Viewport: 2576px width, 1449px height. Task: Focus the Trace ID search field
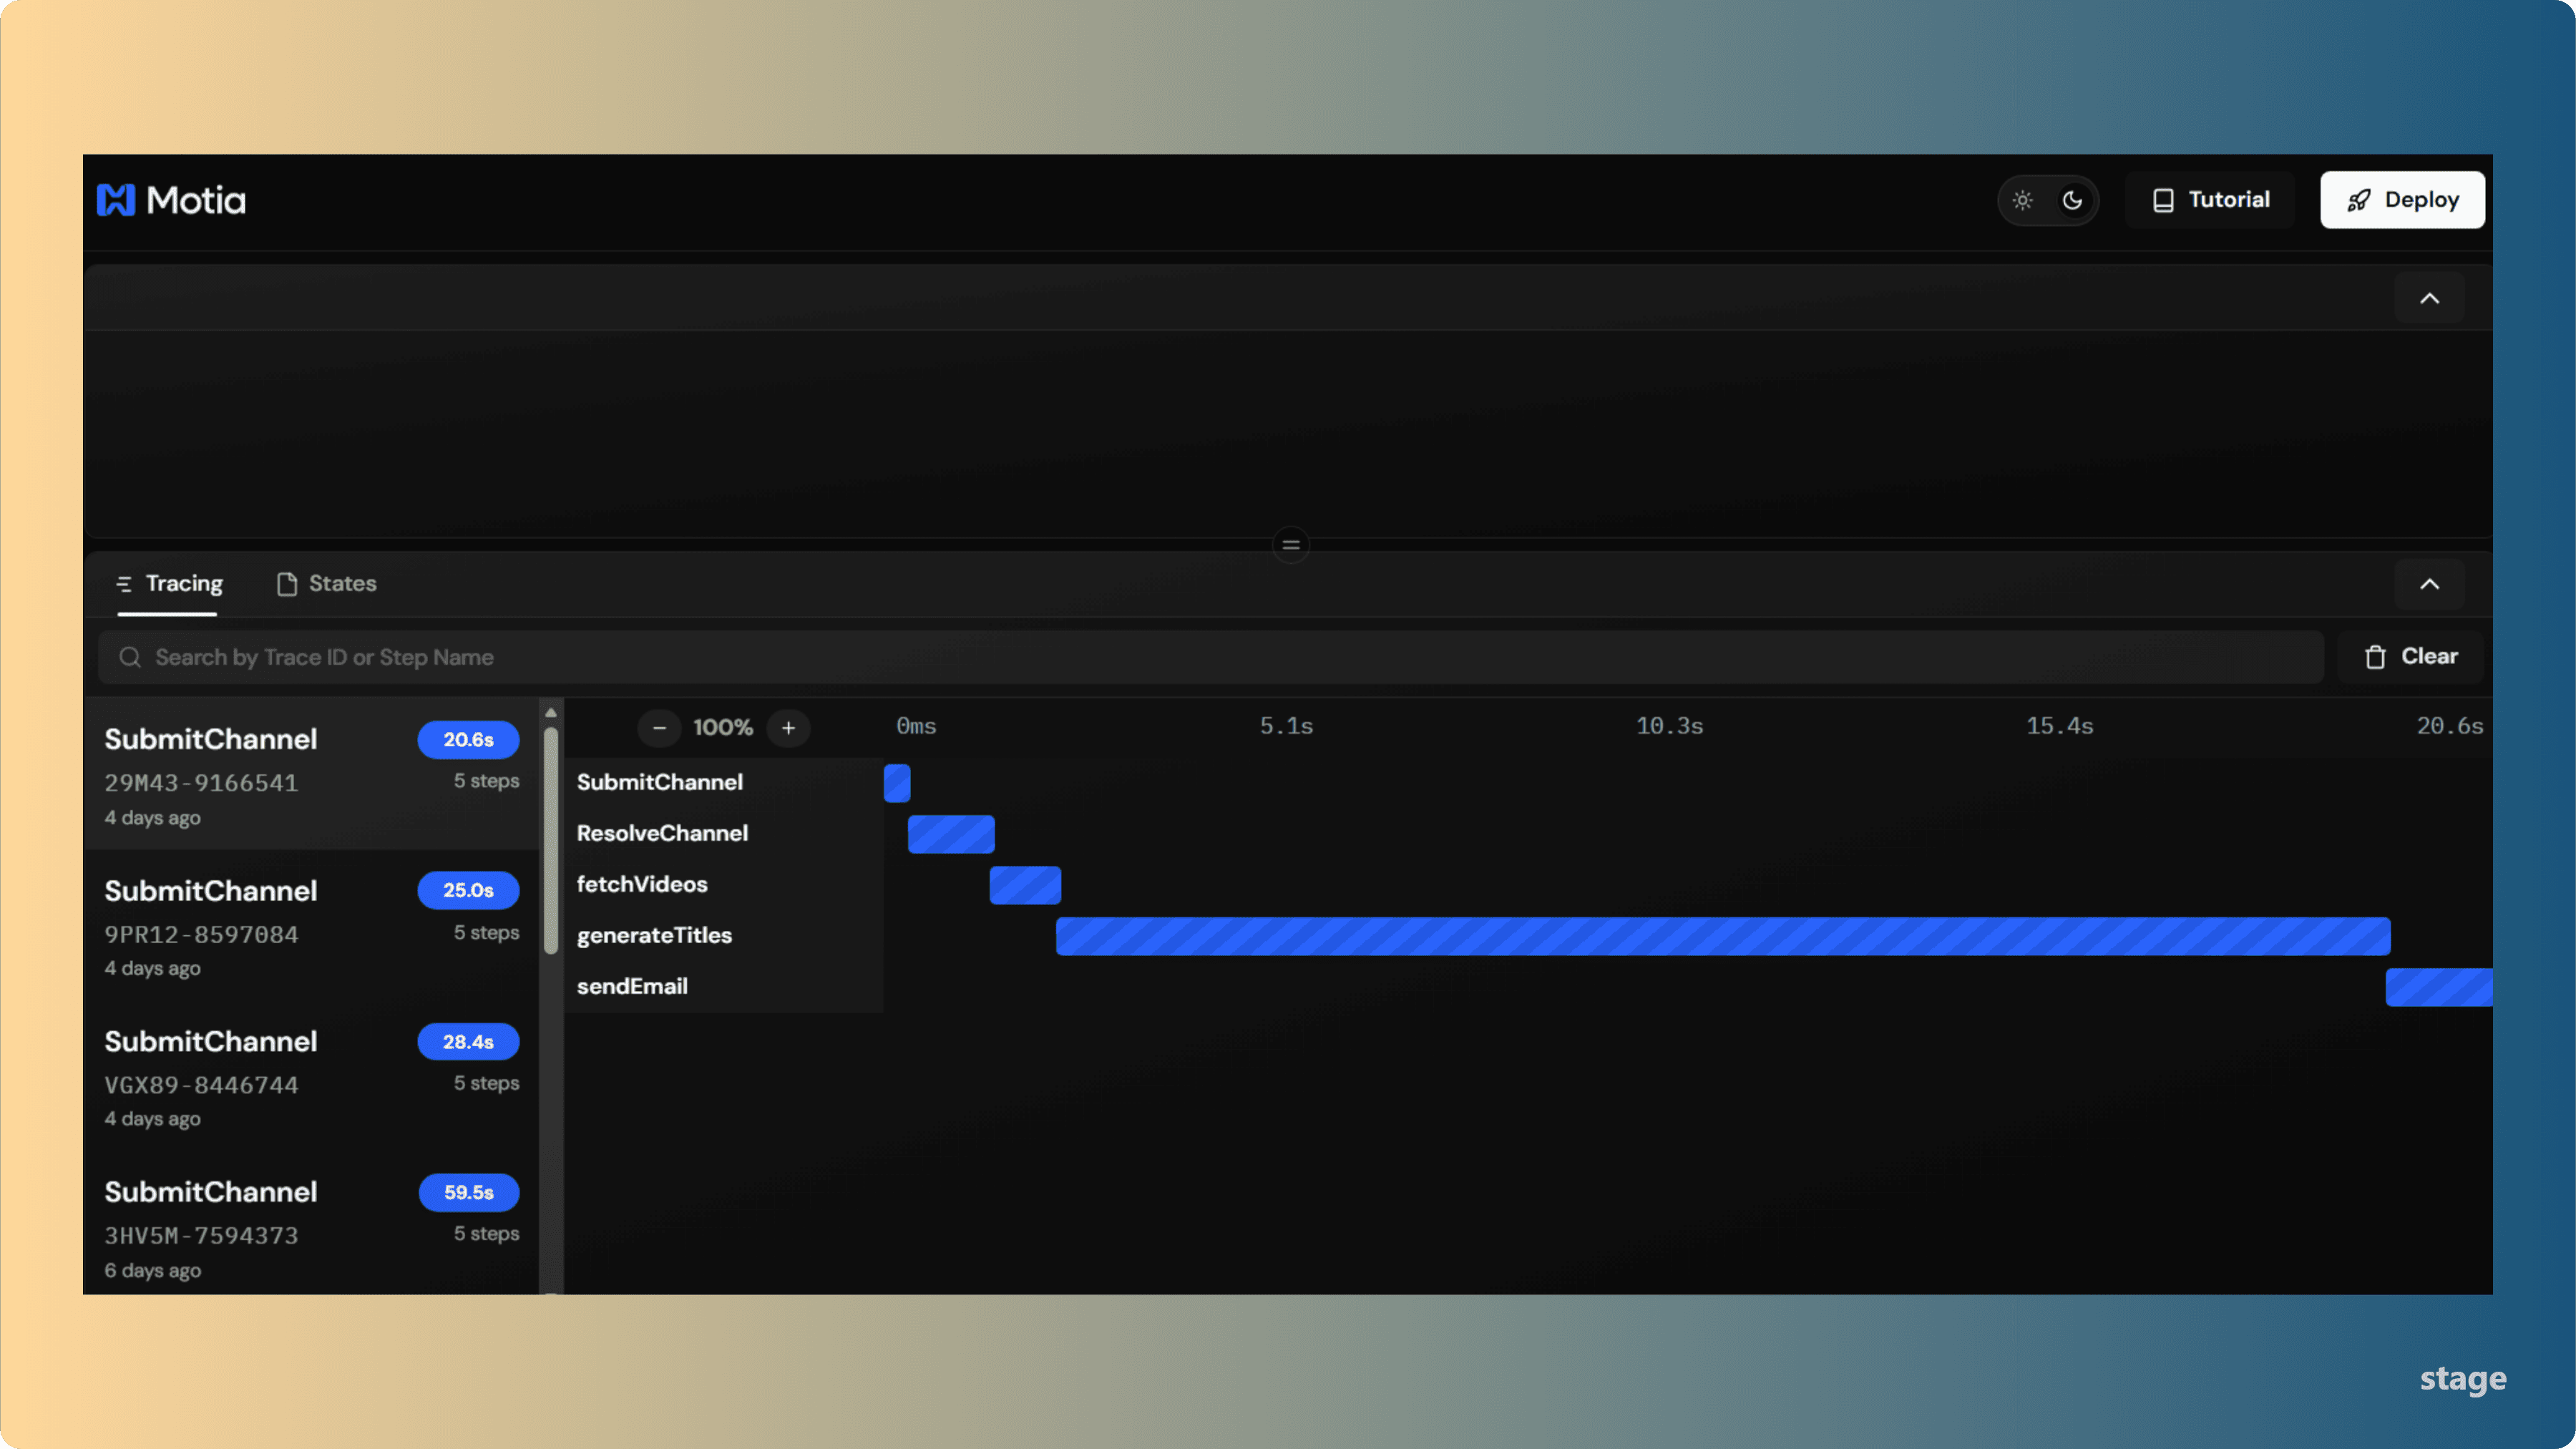[1200, 657]
